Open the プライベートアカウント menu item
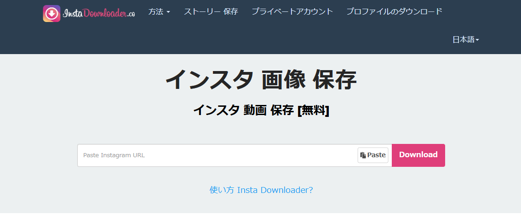 (x=292, y=11)
